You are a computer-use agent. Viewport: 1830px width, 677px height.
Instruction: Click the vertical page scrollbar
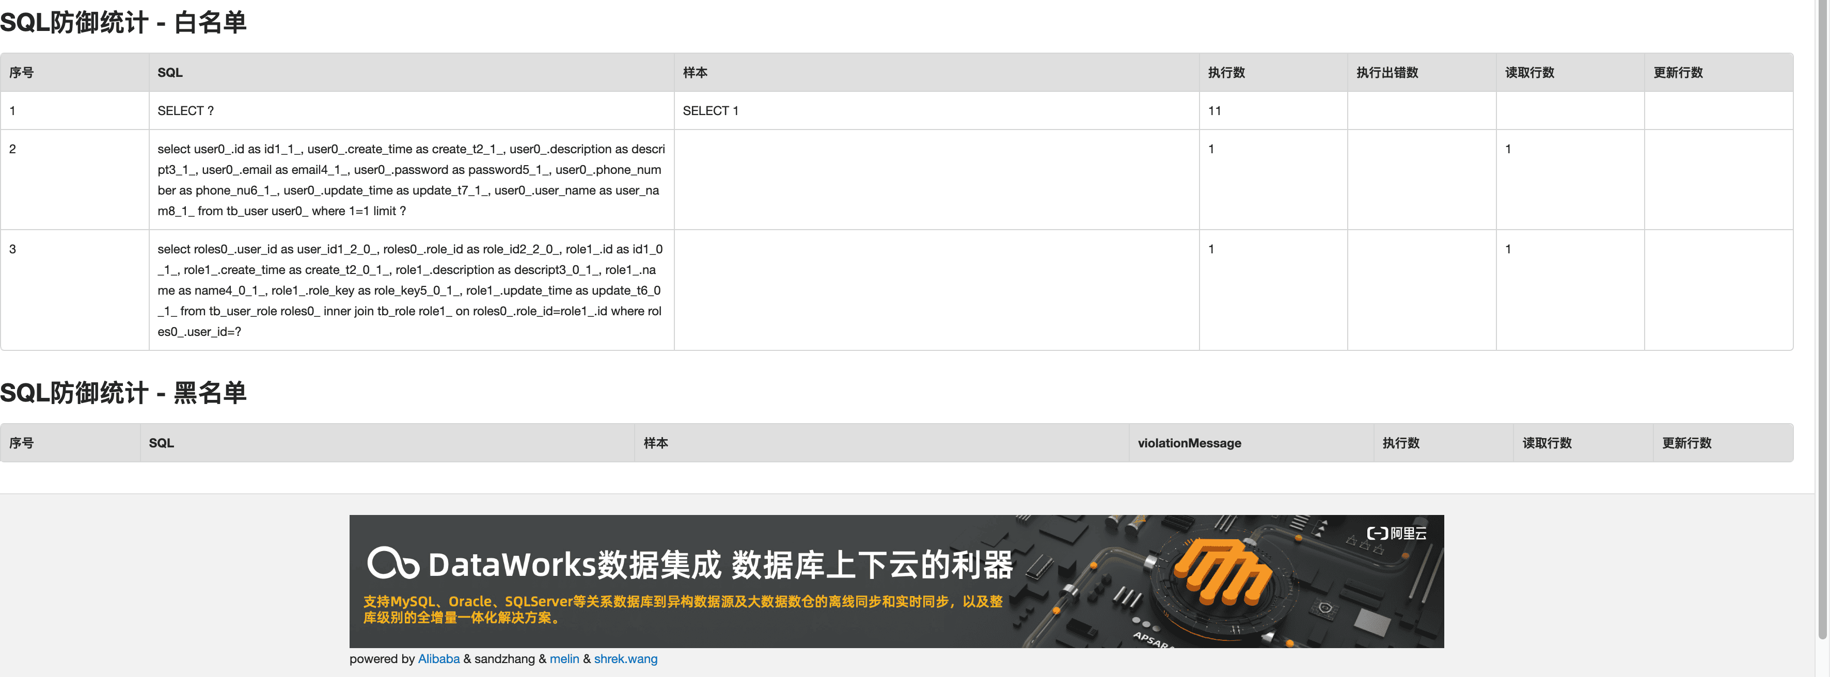click(1822, 319)
